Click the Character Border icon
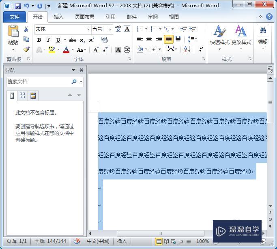Viewport: 277px width, 249px height. pyautogui.click(x=127, y=29)
